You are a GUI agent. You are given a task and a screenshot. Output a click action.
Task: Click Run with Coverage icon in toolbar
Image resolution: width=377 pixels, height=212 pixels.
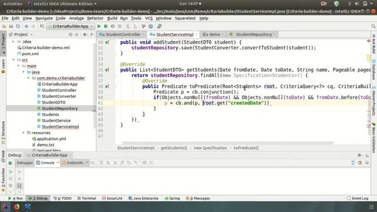click(x=113, y=26)
